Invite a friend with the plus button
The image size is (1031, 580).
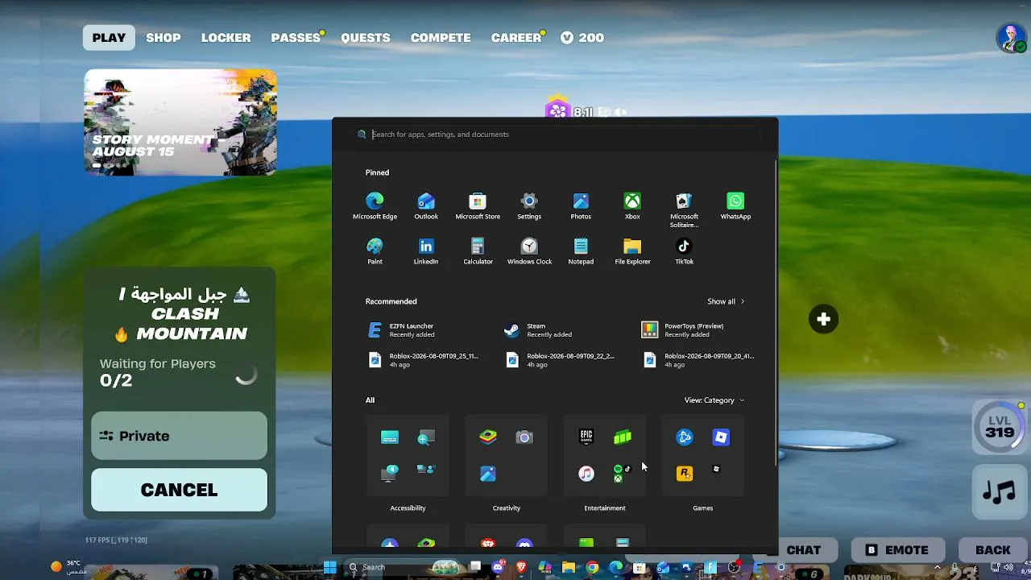click(x=823, y=319)
